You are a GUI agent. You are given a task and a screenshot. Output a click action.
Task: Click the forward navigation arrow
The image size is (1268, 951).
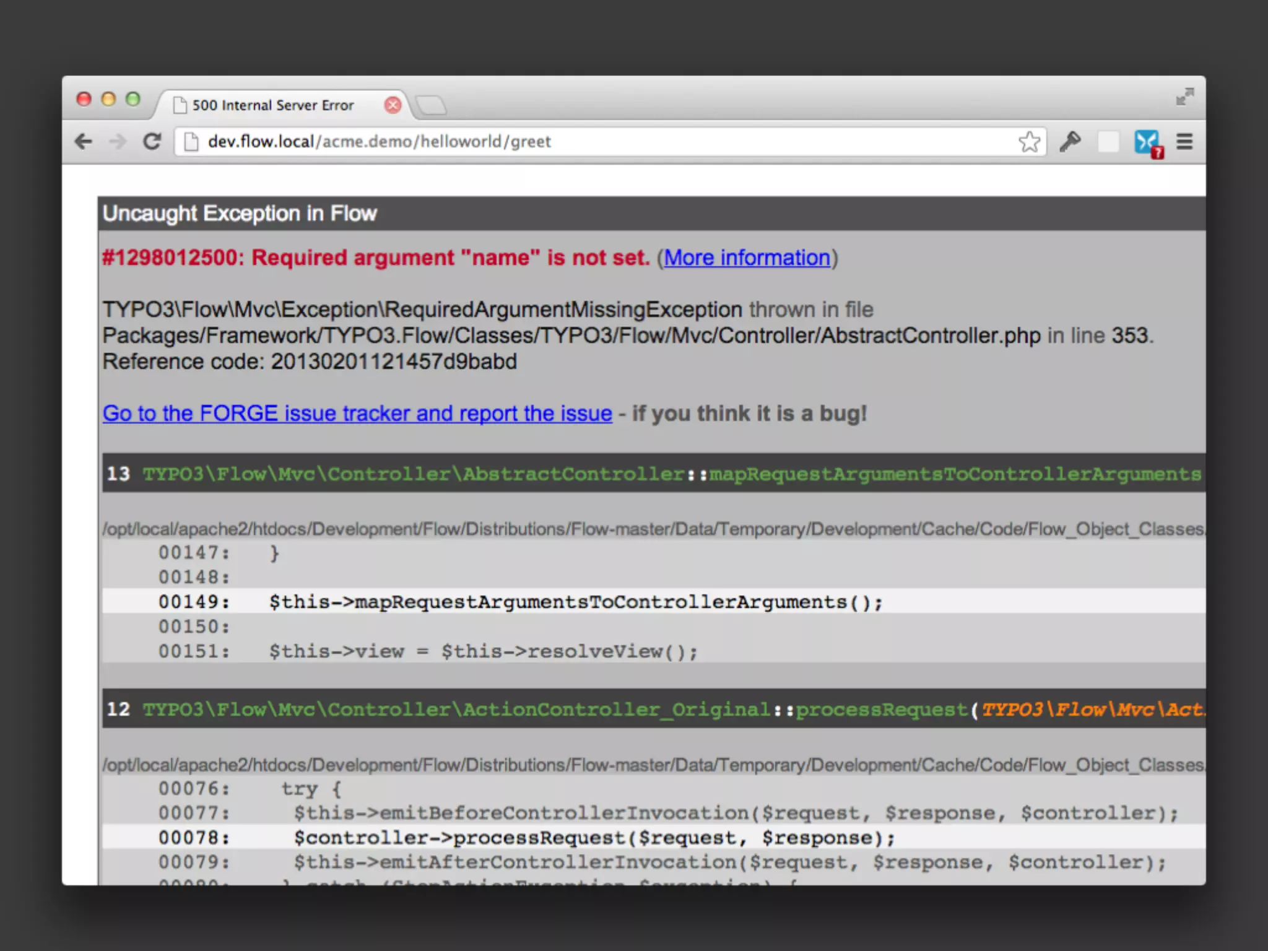point(117,142)
